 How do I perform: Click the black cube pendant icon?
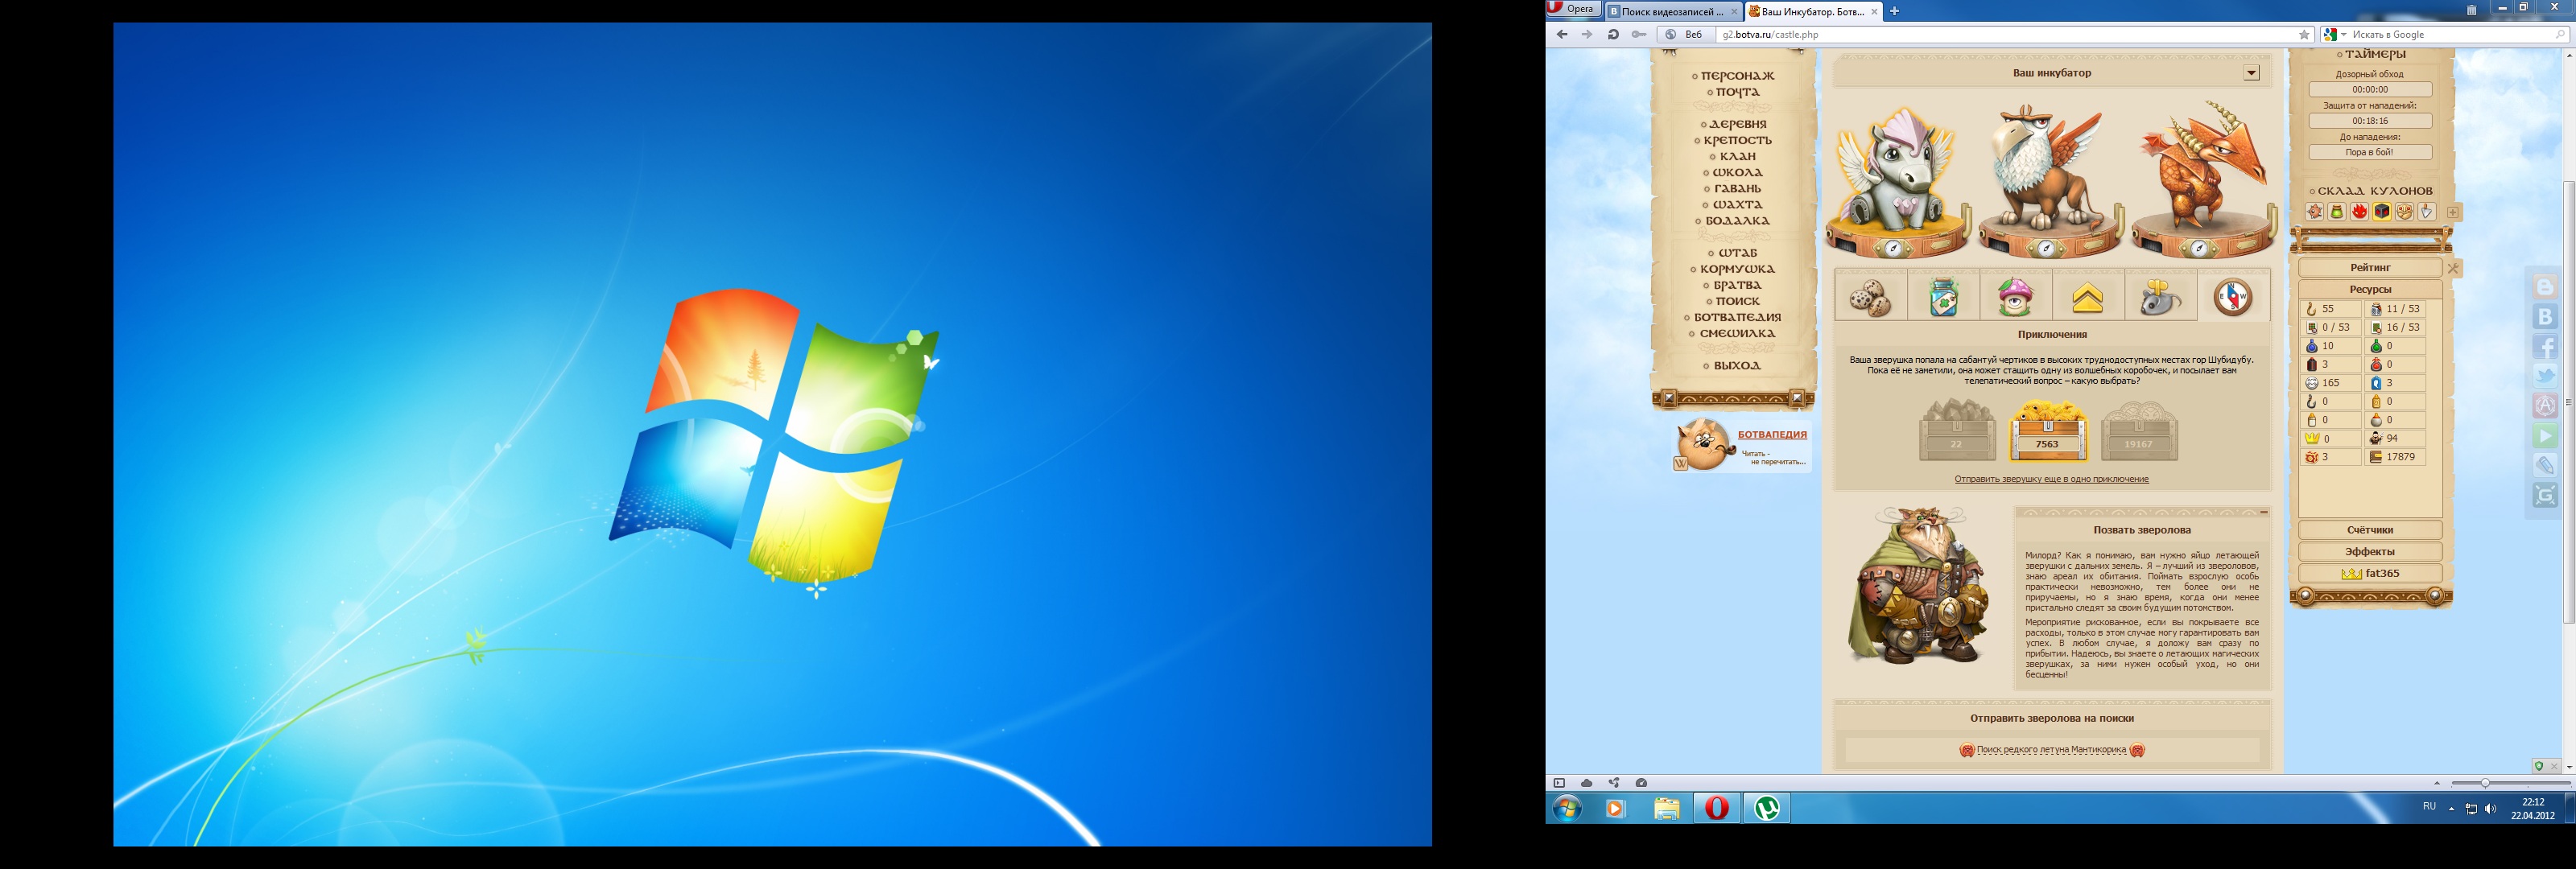pos(2382,212)
